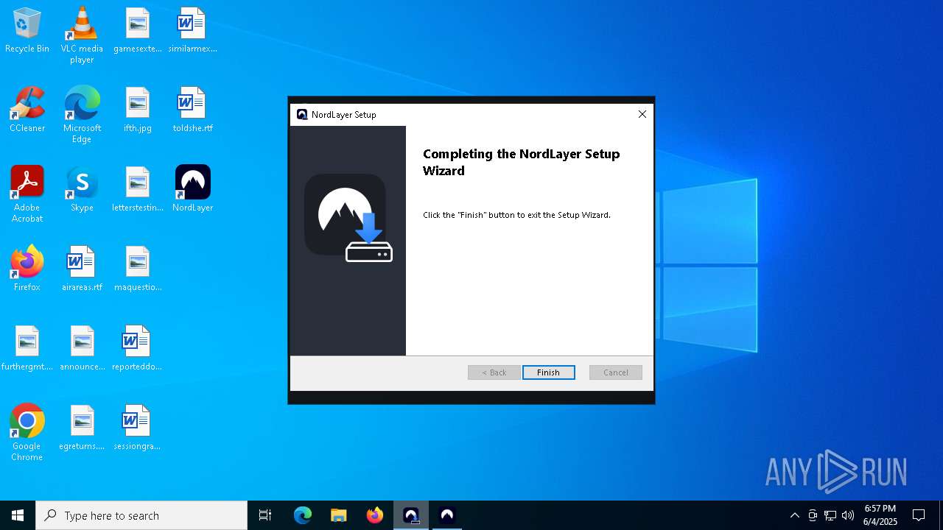
Task: Show hidden system tray icons
Action: [x=794, y=515]
